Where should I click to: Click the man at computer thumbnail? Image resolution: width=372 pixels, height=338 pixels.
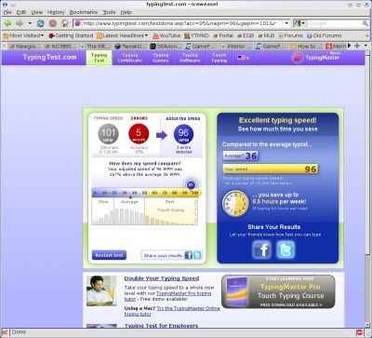pyautogui.click(x=101, y=291)
